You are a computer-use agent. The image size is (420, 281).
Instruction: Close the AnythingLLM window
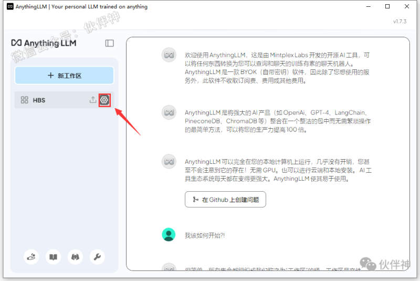(x=407, y=7)
